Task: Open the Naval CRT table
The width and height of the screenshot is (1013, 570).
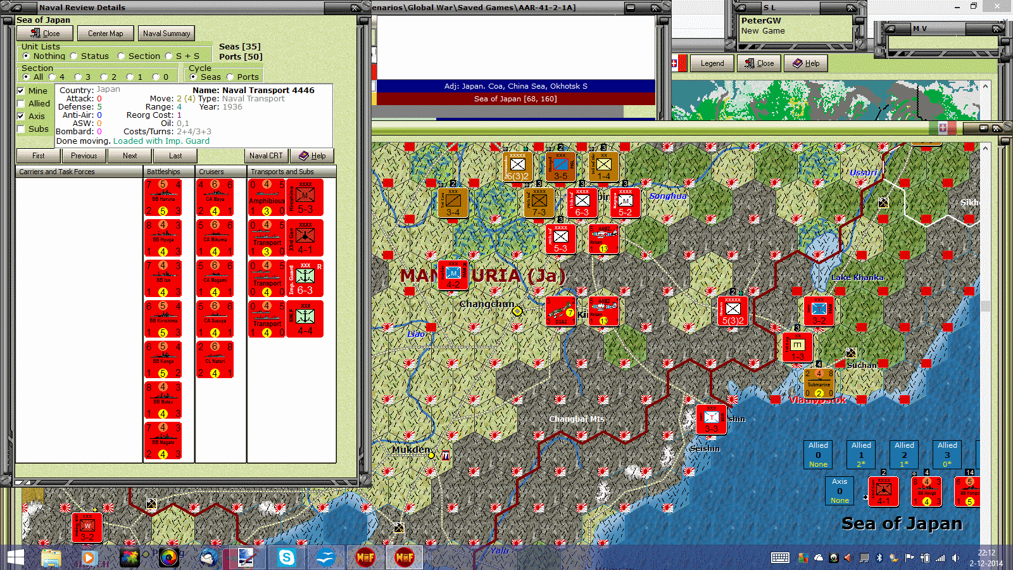Action: pos(266,156)
